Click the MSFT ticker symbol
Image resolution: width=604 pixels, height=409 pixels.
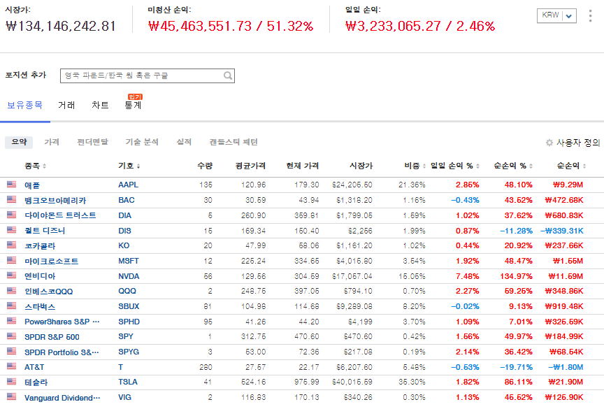(x=129, y=261)
